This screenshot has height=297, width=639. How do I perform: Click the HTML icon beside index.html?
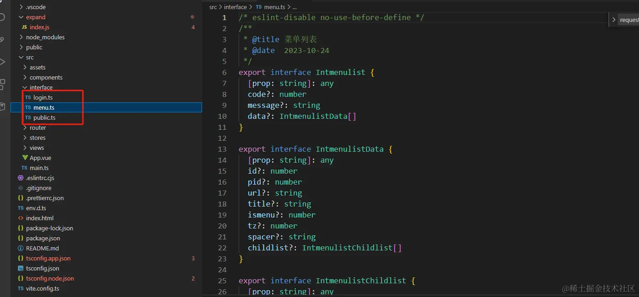(21, 218)
